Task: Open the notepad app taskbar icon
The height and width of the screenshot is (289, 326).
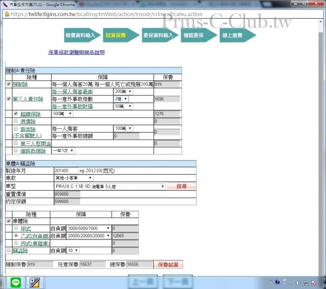Action: point(34,282)
